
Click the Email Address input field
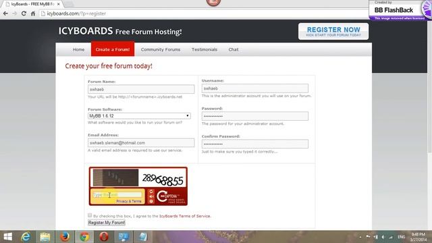coord(141,142)
